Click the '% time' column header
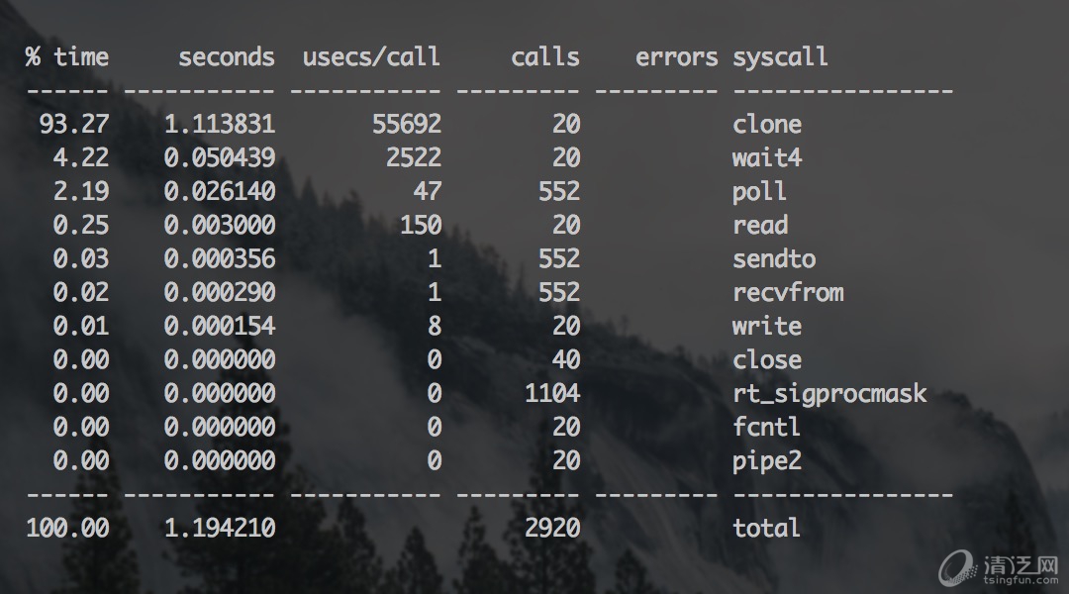The width and height of the screenshot is (1069, 594). pyautogui.click(x=67, y=56)
